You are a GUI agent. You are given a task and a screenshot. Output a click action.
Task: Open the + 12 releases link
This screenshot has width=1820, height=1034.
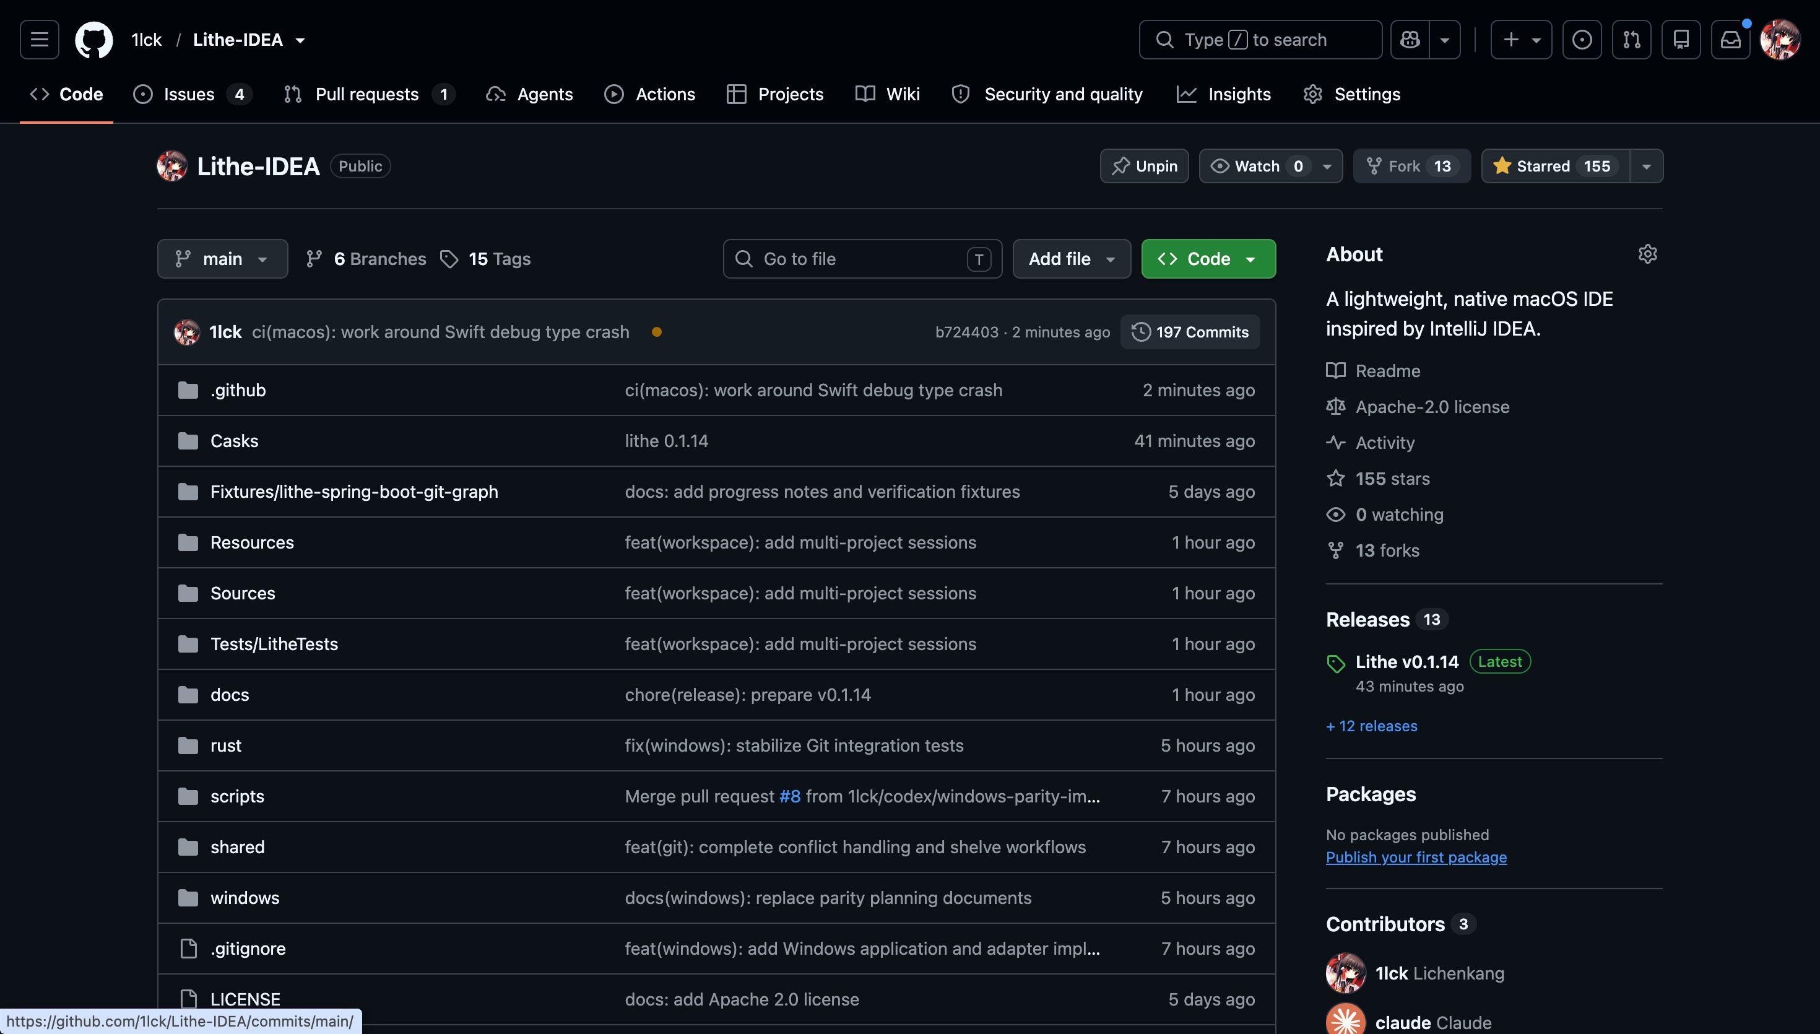point(1371,726)
